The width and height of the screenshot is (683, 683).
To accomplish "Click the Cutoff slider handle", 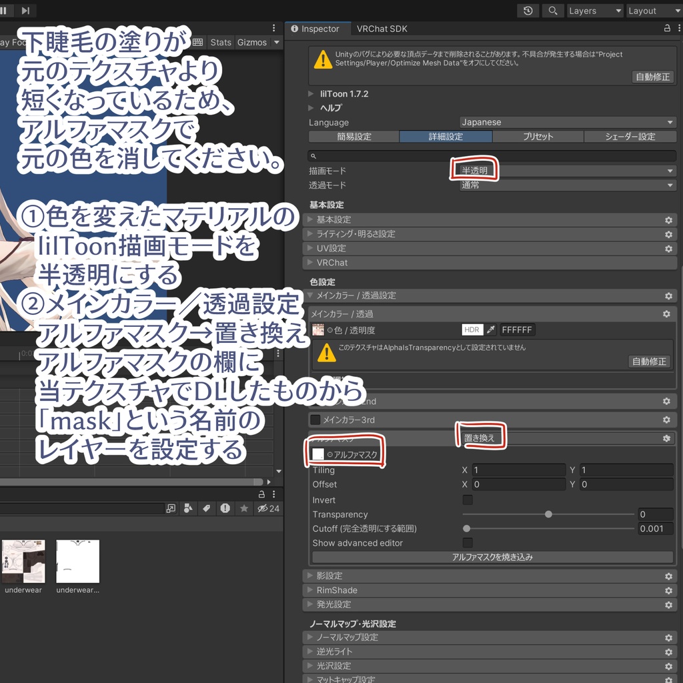I will coord(466,529).
